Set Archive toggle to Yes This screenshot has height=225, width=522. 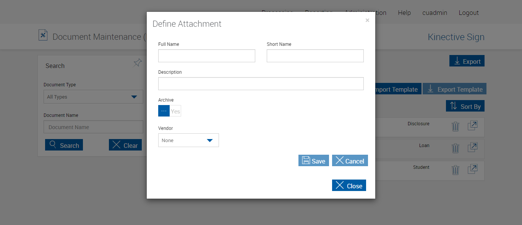[175, 111]
